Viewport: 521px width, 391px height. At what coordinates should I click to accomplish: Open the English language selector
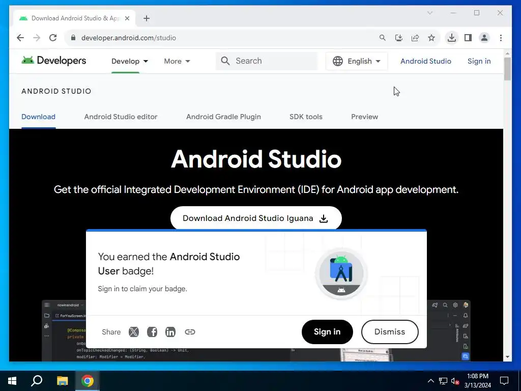(357, 61)
